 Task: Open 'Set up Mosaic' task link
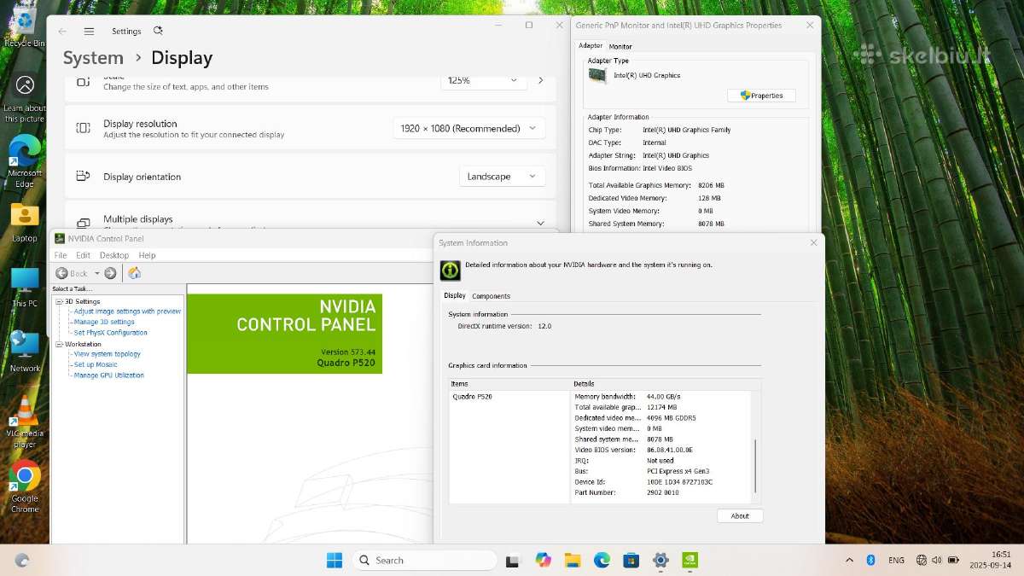[x=96, y=364]
